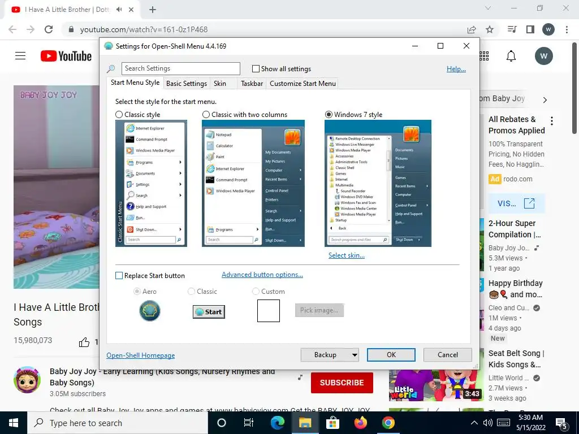Open Chrome three-dot menu
The width and height of the screenshot is (579, 434).
[567, 29]
